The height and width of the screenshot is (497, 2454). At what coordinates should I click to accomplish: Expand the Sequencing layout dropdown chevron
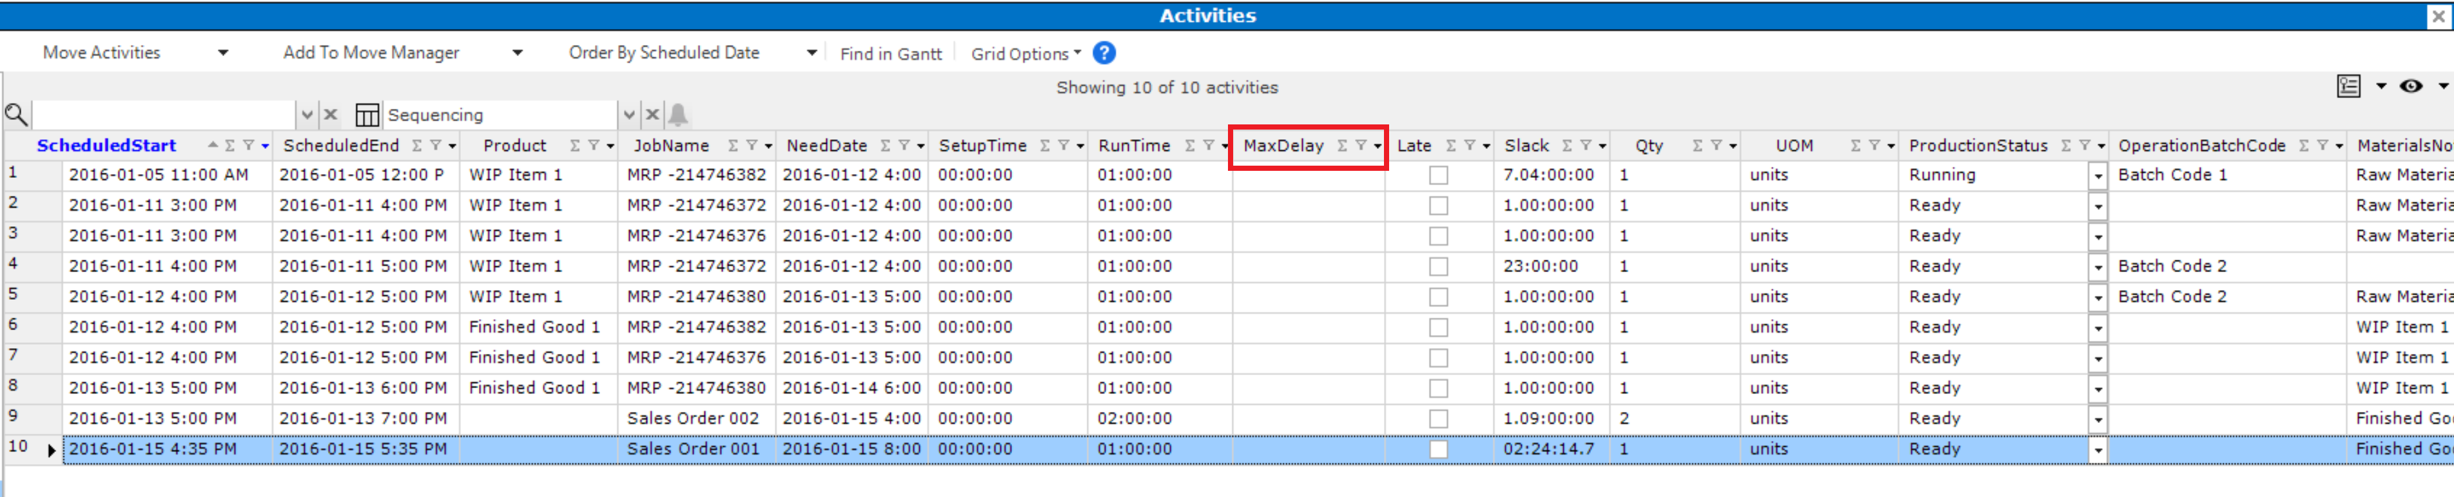tap(628, 115)
